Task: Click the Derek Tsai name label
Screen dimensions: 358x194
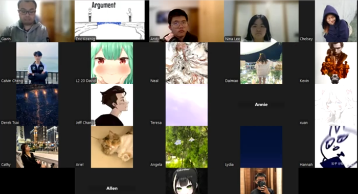Action: click(x=10, y=123)
